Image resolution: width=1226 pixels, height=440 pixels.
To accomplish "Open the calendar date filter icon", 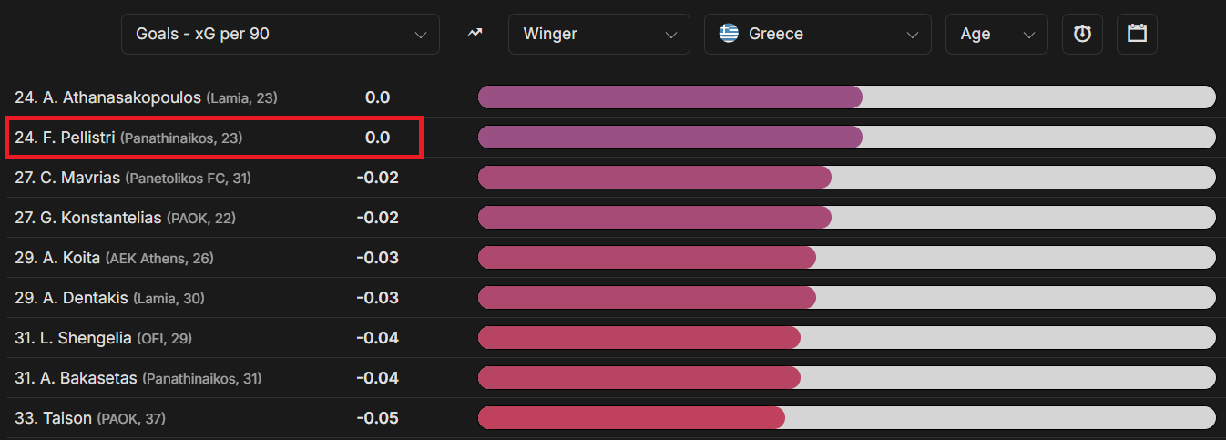I will (1137, 34).
